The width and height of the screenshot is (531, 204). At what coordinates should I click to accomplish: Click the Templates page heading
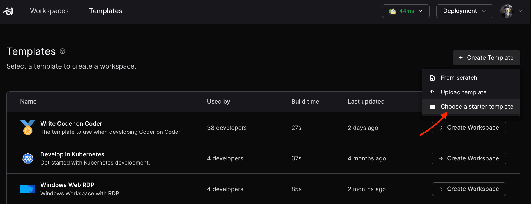[31, 51]
